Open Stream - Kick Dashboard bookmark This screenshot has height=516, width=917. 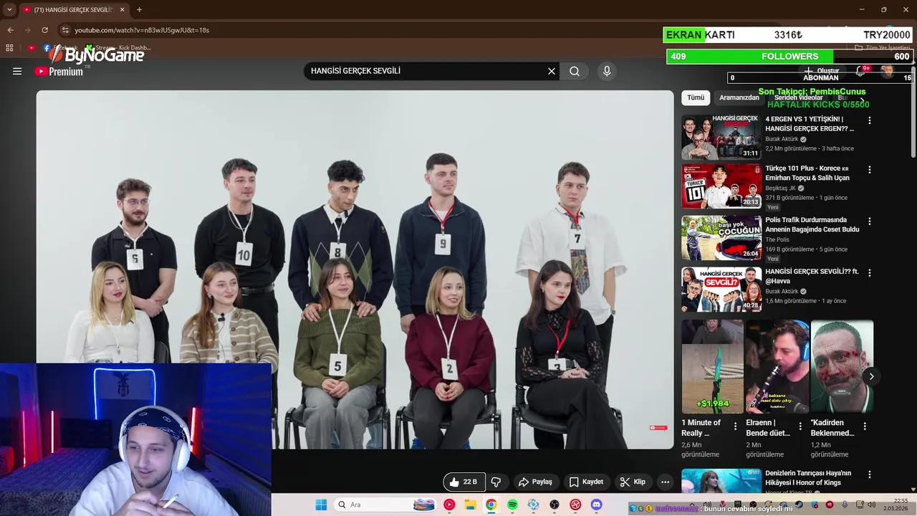coord(118,48)
